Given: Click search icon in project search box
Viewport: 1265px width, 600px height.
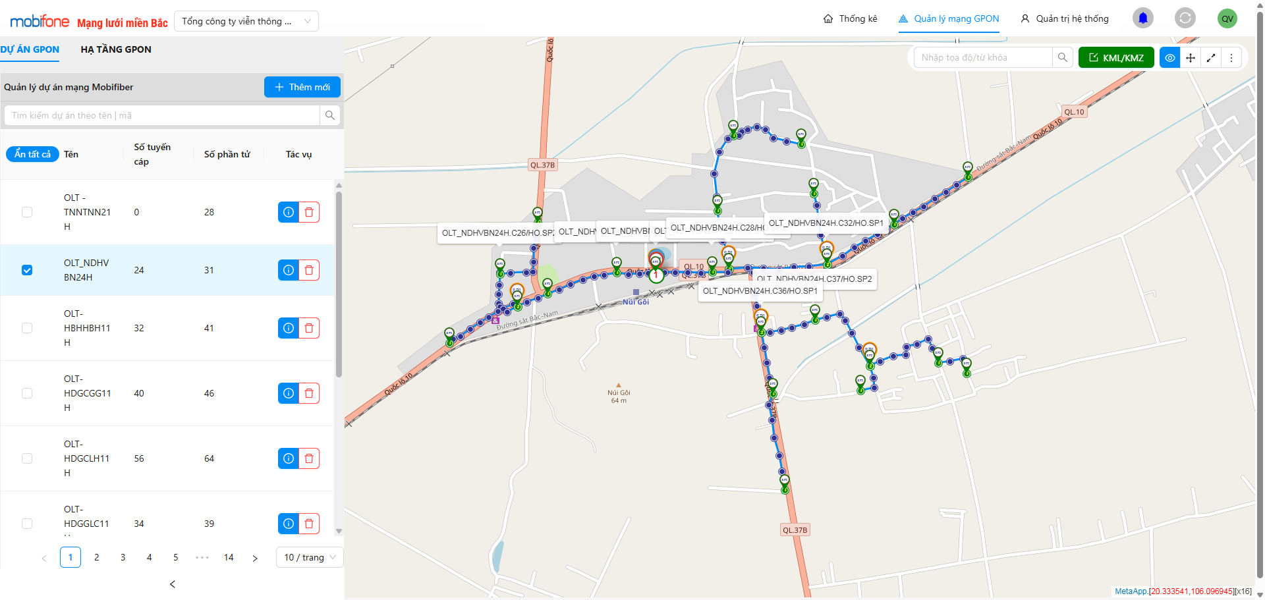Looking at the screenshot, I should 330,115.
